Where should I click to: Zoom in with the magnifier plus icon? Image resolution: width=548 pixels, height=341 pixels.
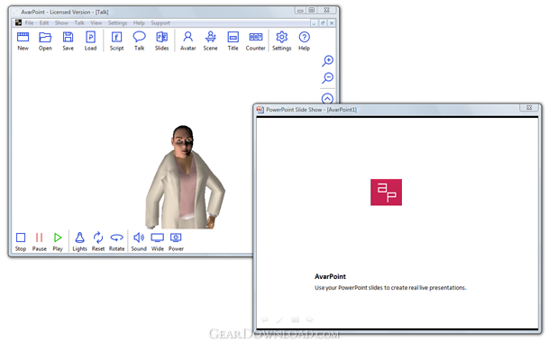point(327,60)
